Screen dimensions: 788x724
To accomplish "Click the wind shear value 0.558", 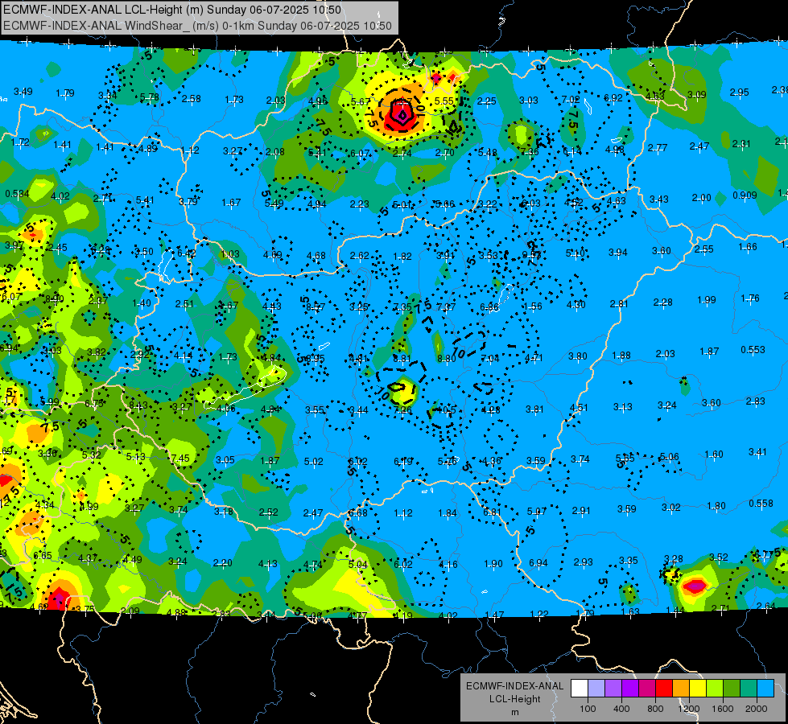I will click(761, 504).
